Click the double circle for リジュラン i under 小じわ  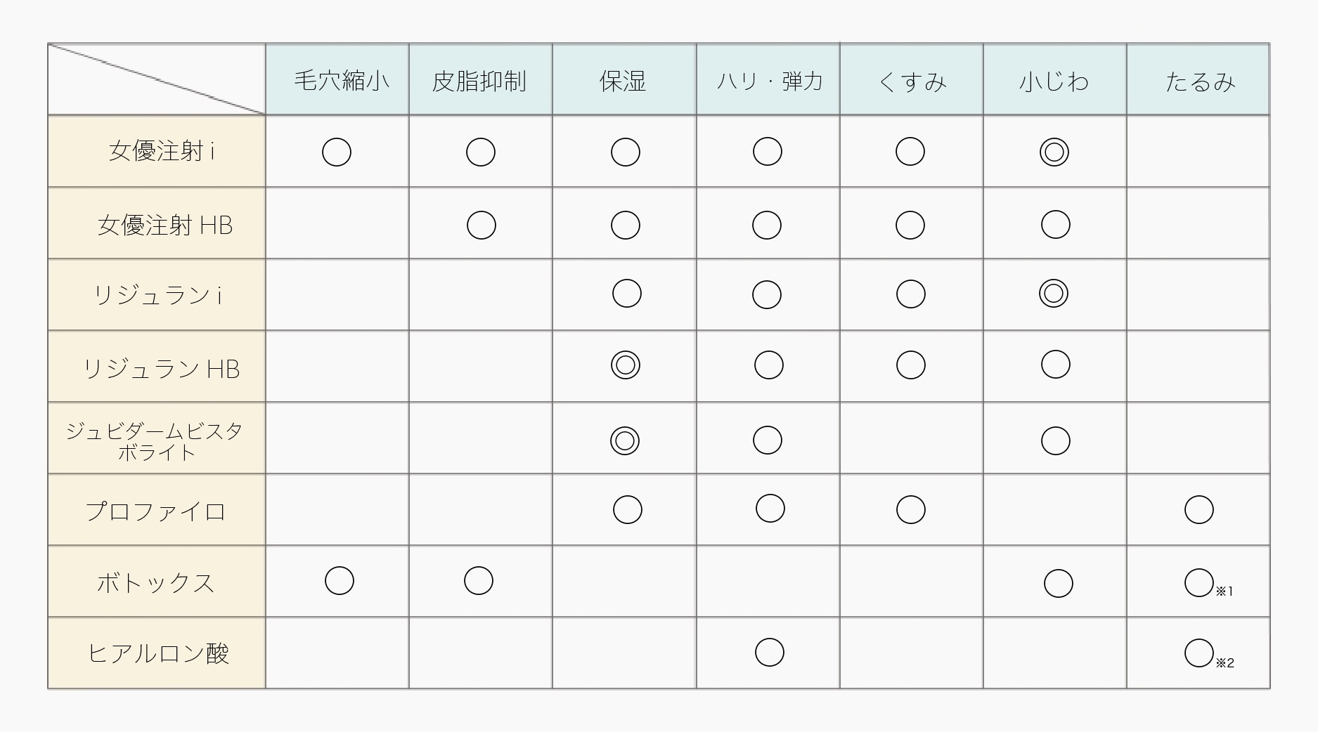(x=1053, y=294)
